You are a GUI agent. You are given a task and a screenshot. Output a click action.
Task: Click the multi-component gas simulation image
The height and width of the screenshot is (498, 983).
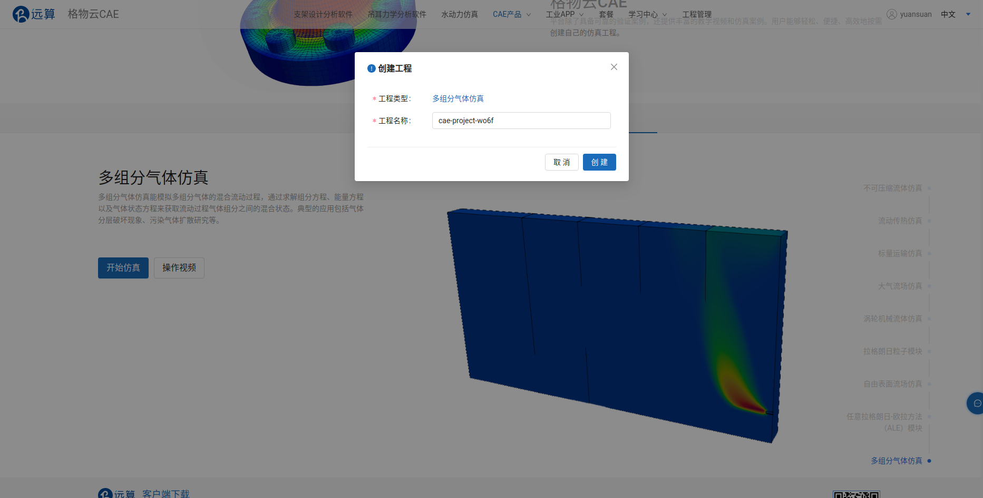click(617, 325)
